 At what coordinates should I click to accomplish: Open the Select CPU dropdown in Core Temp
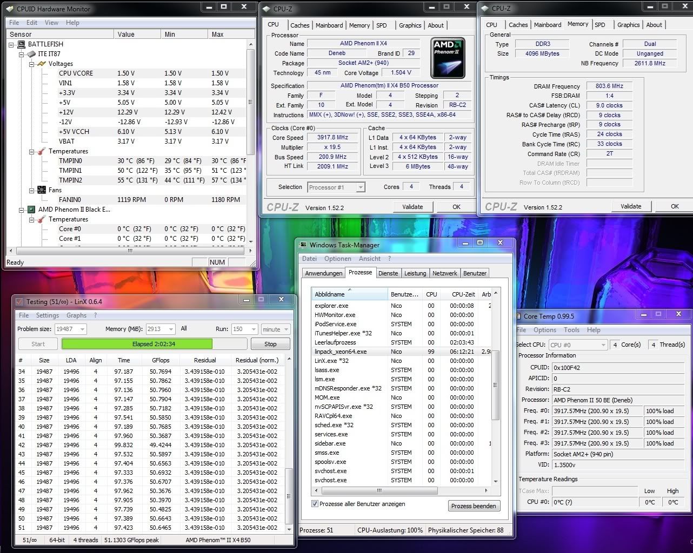(x=604, y=345)
